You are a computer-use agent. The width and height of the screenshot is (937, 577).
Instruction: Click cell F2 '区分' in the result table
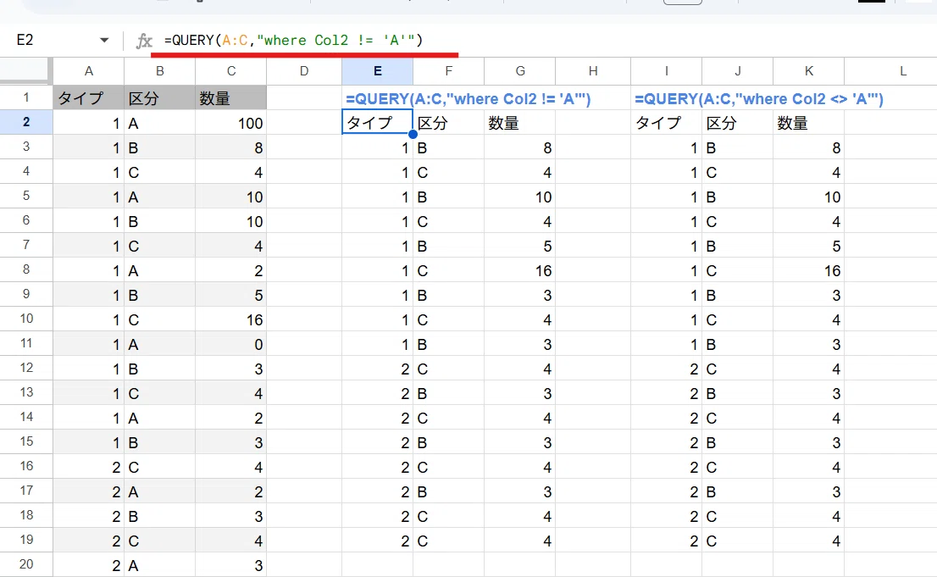tap(448, 123)
